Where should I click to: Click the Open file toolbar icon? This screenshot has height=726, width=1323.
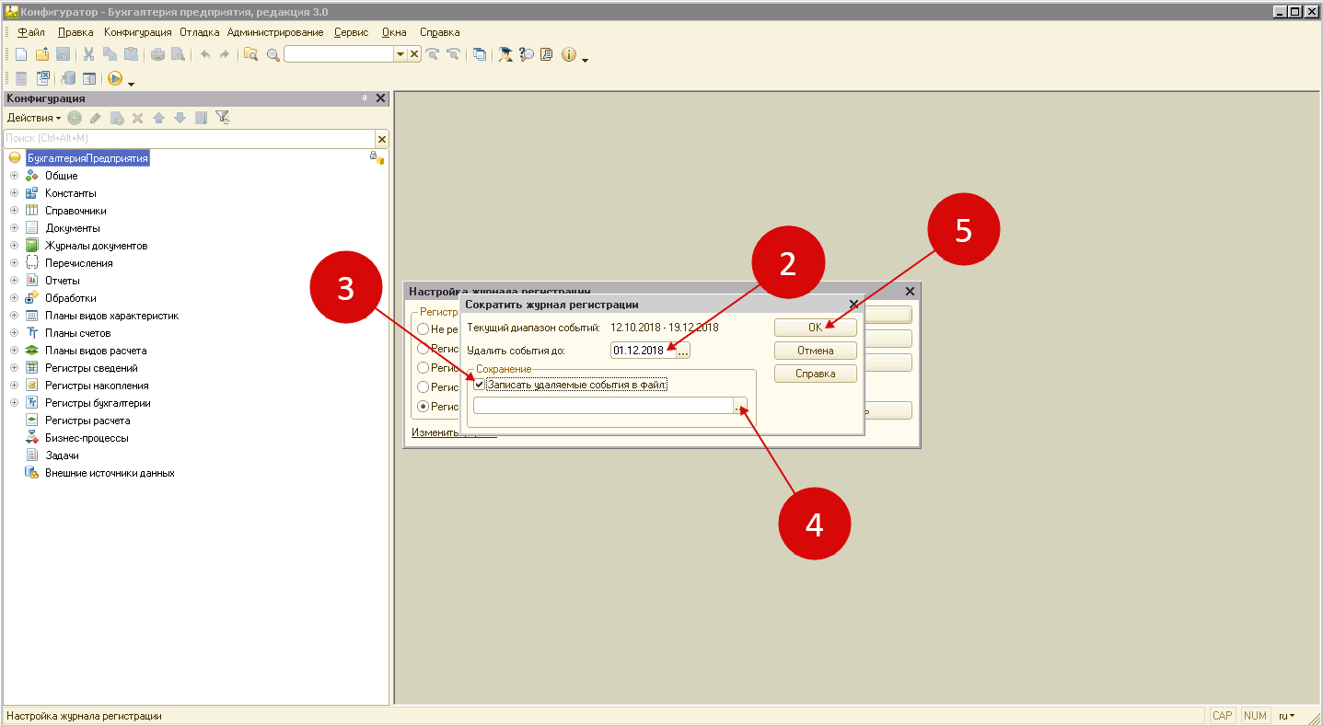42,54
